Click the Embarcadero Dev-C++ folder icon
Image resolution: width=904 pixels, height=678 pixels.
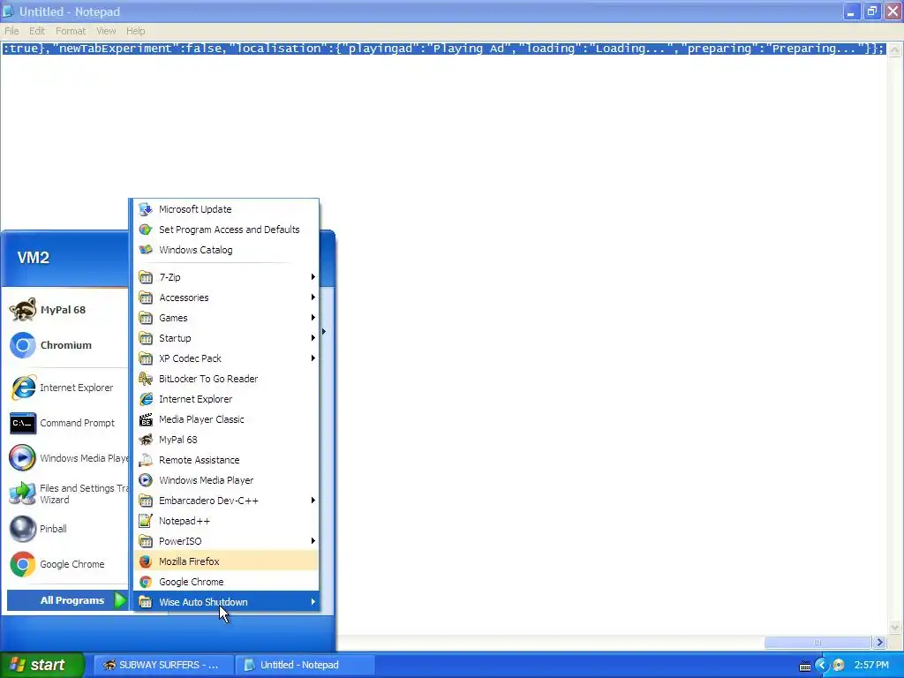[146, 501]
